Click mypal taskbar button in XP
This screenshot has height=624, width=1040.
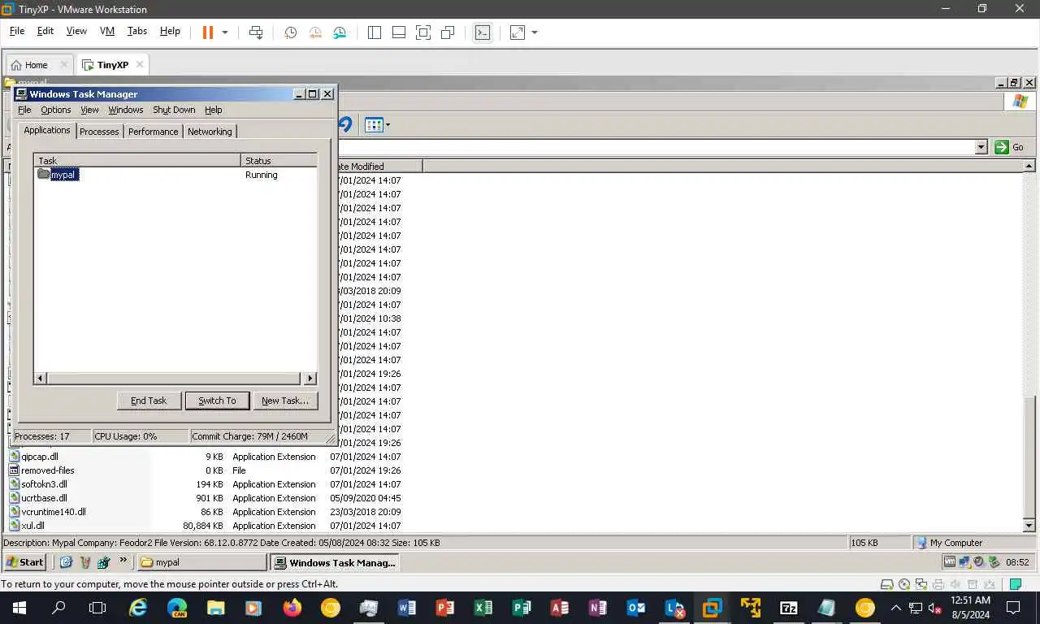click(201, 562)
